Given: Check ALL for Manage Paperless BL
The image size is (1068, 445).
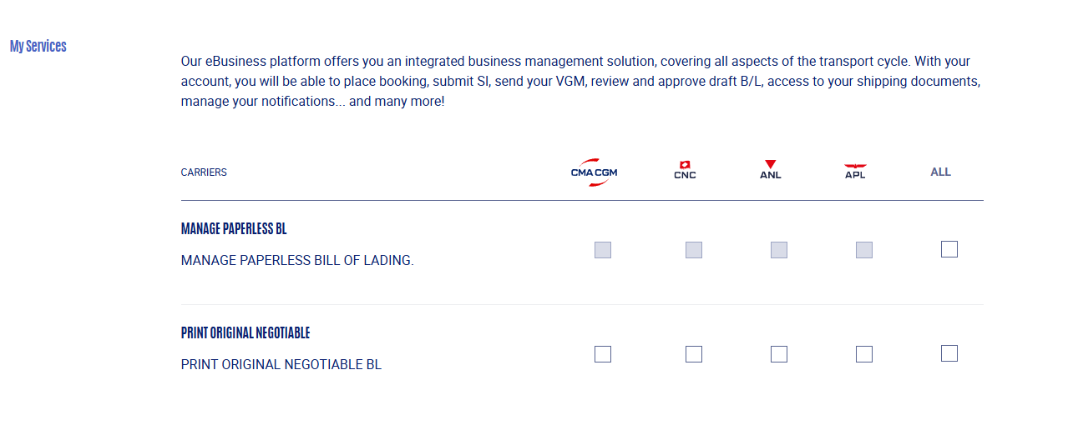Looking at the screenshot, I should [x=949, y=249].
